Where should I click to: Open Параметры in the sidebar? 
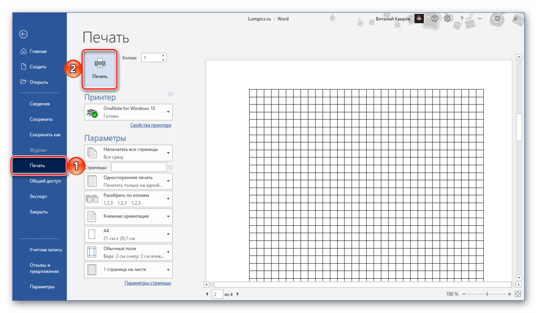point(42,287)
